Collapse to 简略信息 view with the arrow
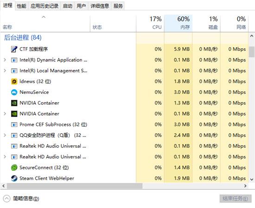255x208 pixels. [x=6, y=199]
